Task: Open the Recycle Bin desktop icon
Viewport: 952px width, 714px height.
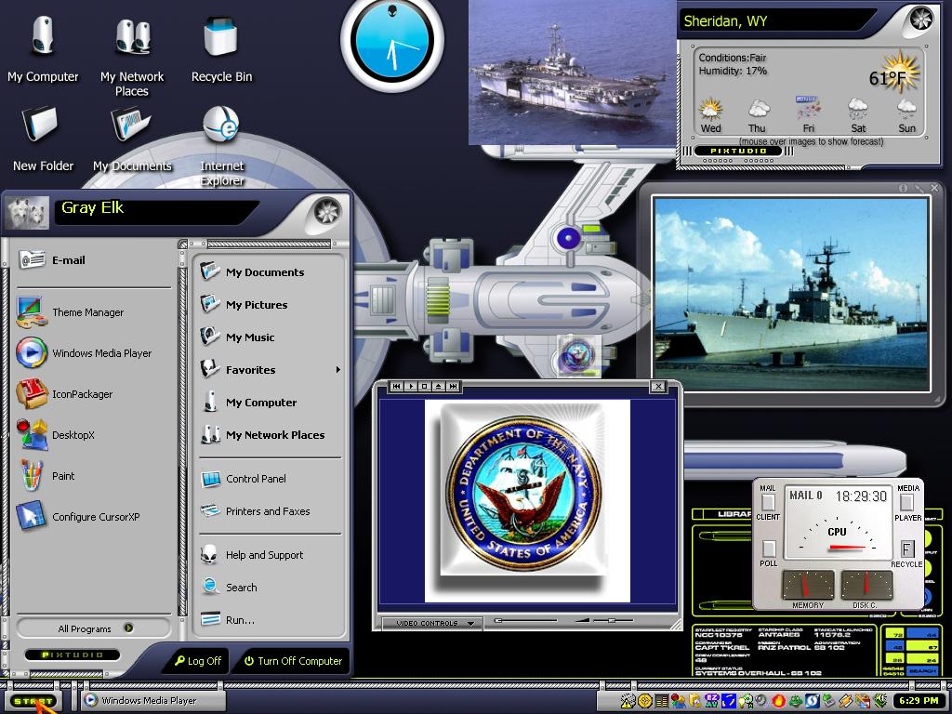Action: 221,50
